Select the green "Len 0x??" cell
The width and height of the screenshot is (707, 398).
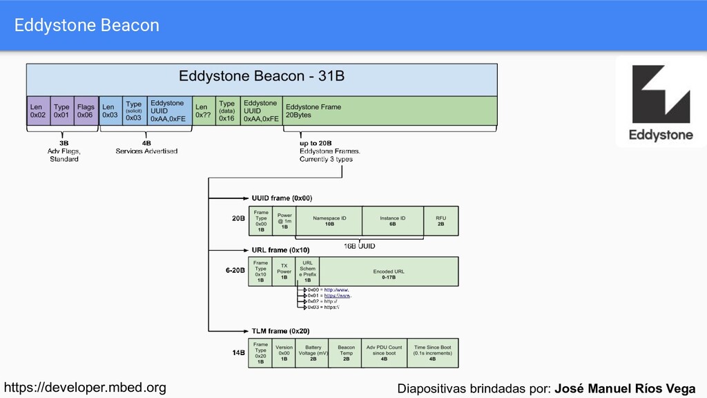204,111
